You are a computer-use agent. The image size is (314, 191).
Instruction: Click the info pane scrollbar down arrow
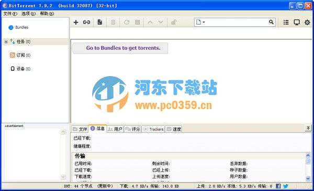pyautogui.click(x=308, y=178)
